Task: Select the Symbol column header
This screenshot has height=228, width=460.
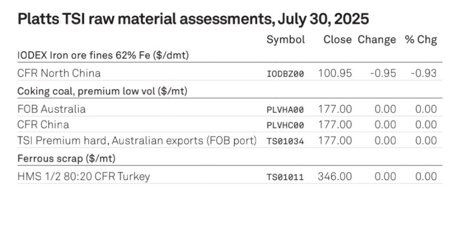Action: (x=285, y=40)
